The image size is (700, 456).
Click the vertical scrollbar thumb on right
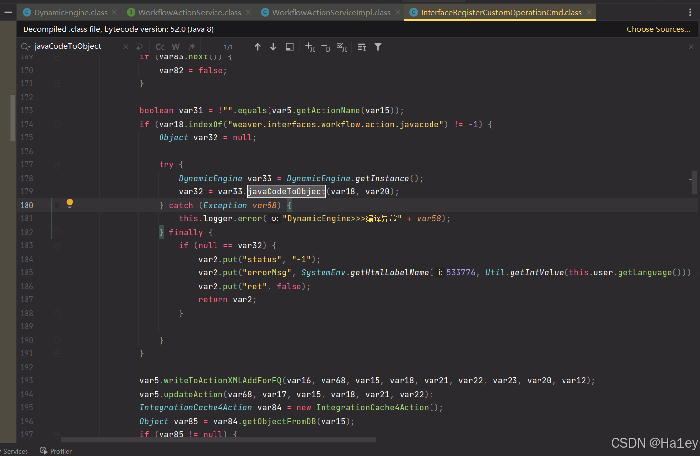pos(694,183)
